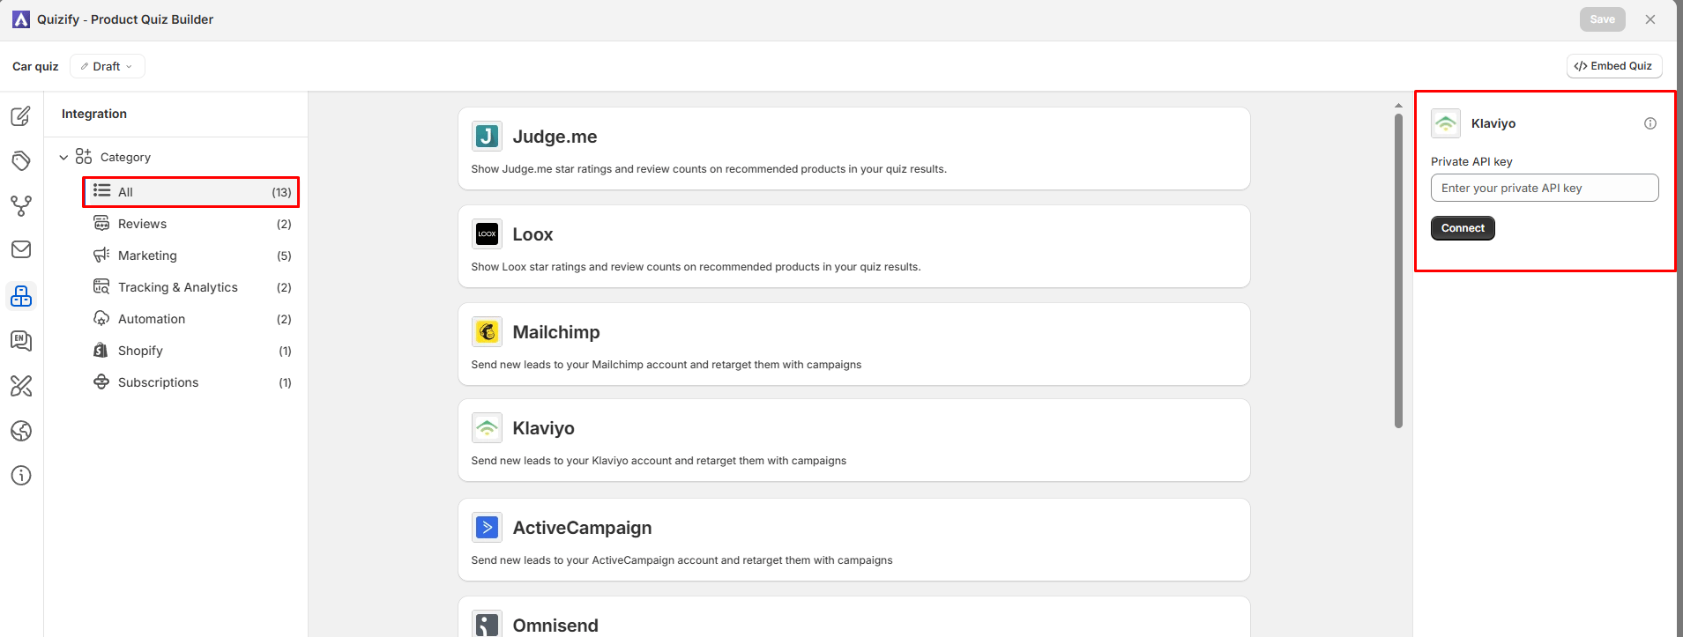Click the Klaviyo logo in the integration list

(x=487, y=427)
